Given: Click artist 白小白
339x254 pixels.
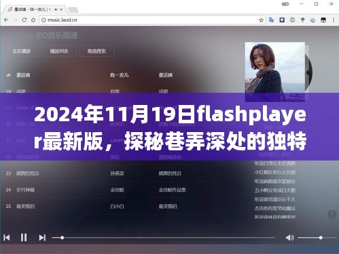Looking at the screenshot, I should tap(117, 207).
